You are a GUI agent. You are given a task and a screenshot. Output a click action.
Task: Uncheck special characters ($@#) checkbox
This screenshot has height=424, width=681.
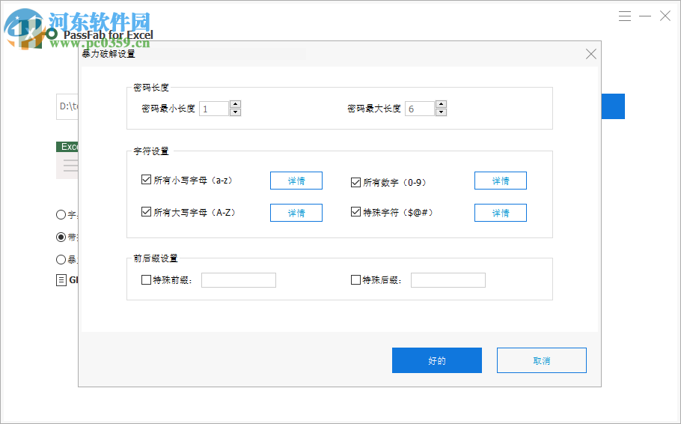(x=355, y=212)
